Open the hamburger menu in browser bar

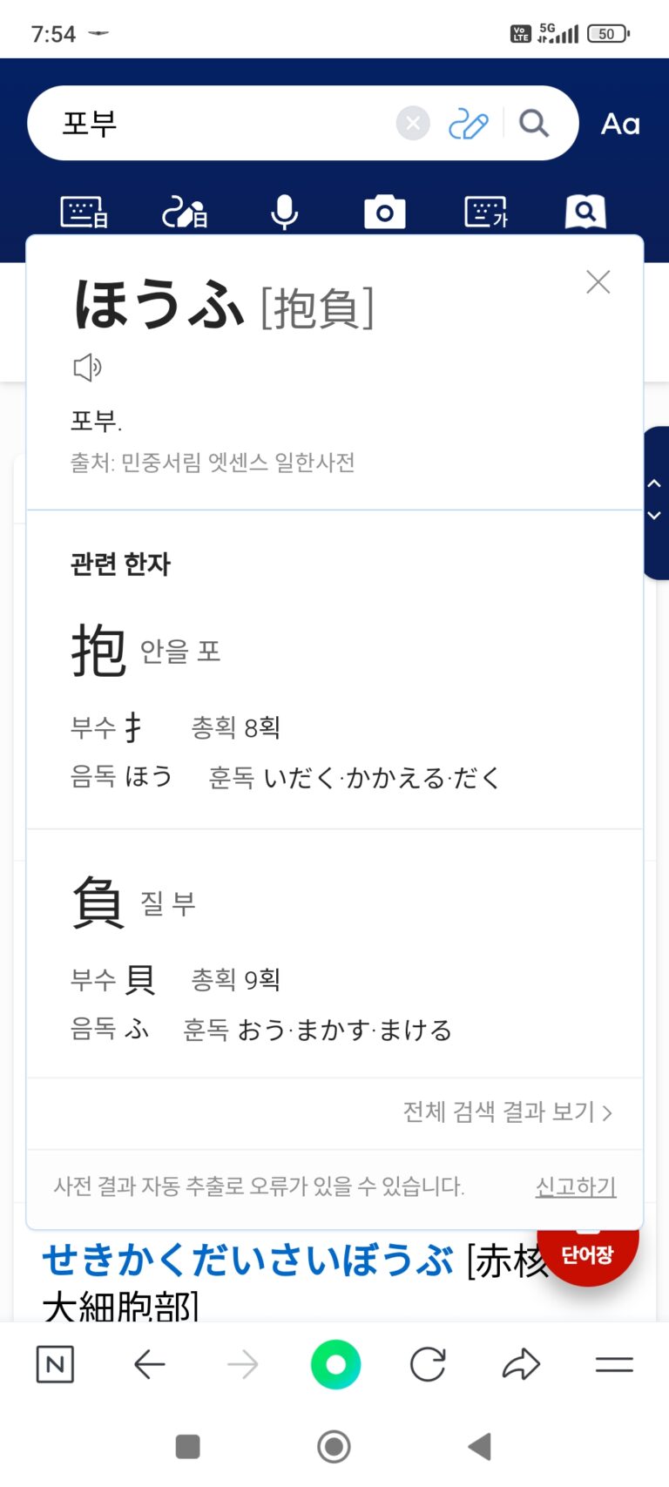pyautogui.click(x=614, y=1364)
